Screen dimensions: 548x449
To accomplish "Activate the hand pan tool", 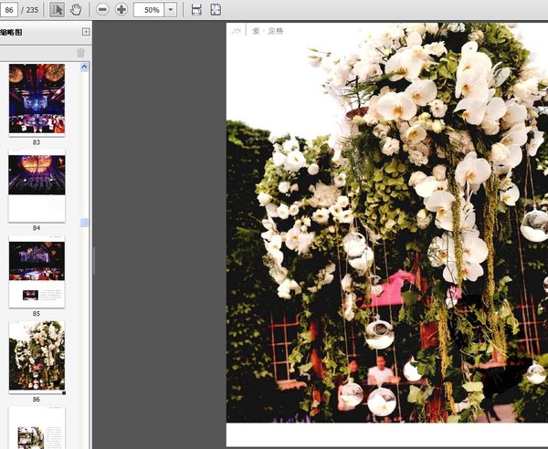I will pyautogui.click(x=76, y=10).
